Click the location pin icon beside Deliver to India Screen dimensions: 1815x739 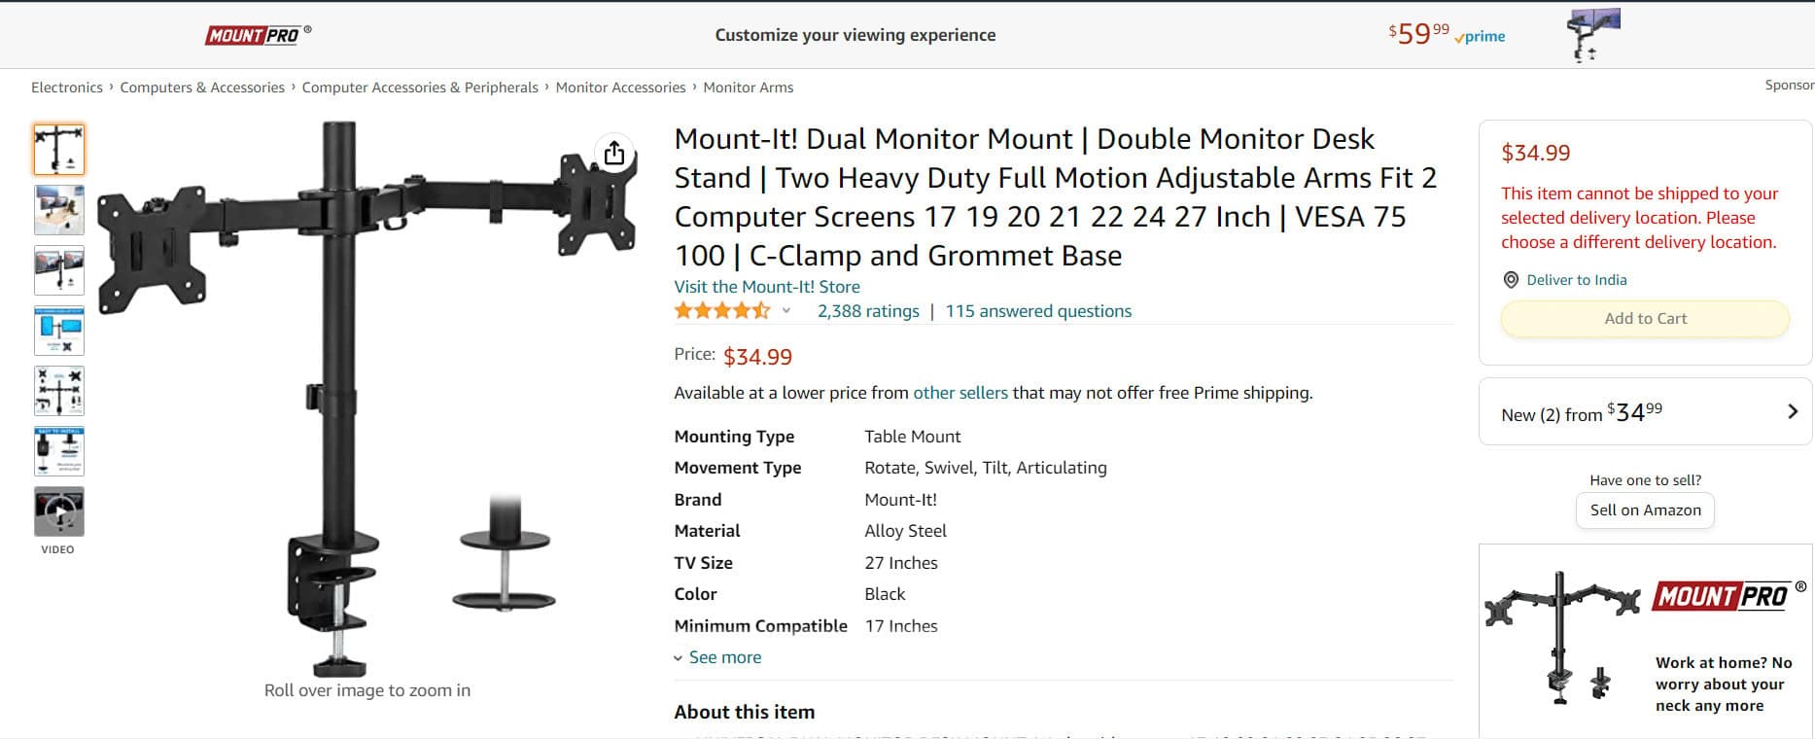pyautogui.click(x=1509, y=280)
